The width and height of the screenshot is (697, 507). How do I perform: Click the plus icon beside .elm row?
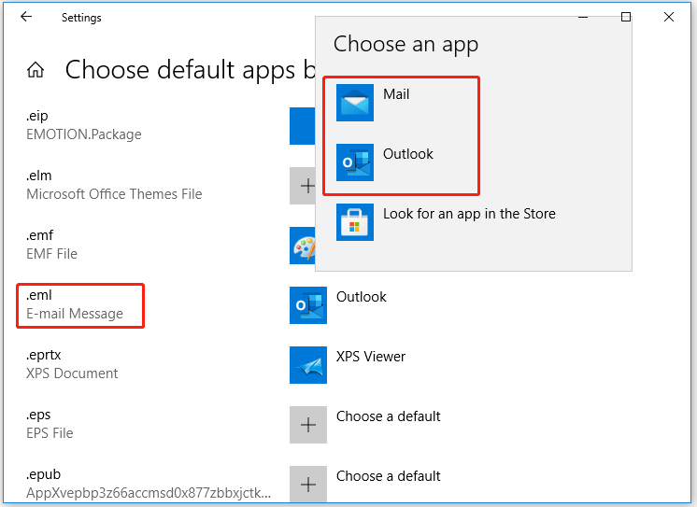(x=303, y=186)
